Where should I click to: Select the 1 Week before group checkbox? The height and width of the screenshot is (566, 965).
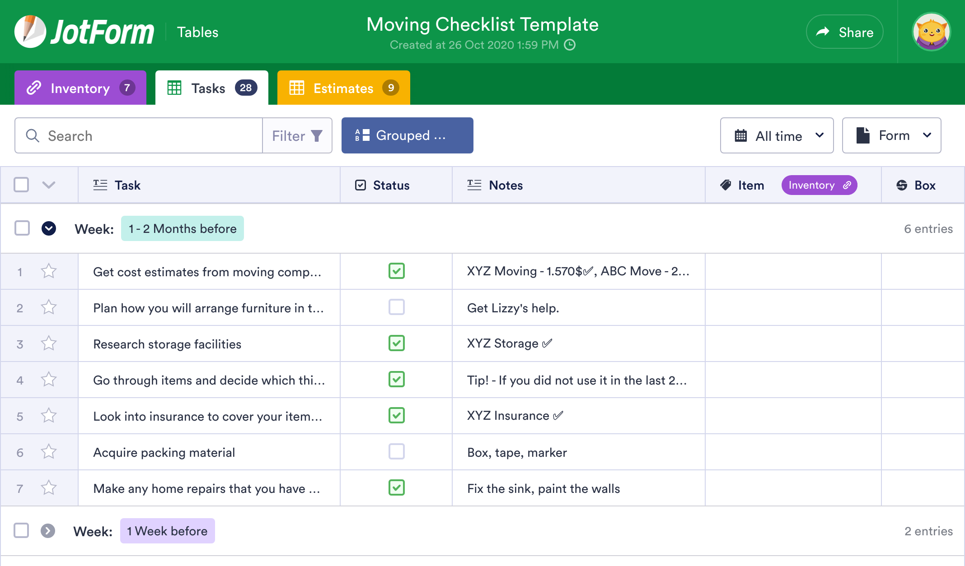[x=21, y=531]
